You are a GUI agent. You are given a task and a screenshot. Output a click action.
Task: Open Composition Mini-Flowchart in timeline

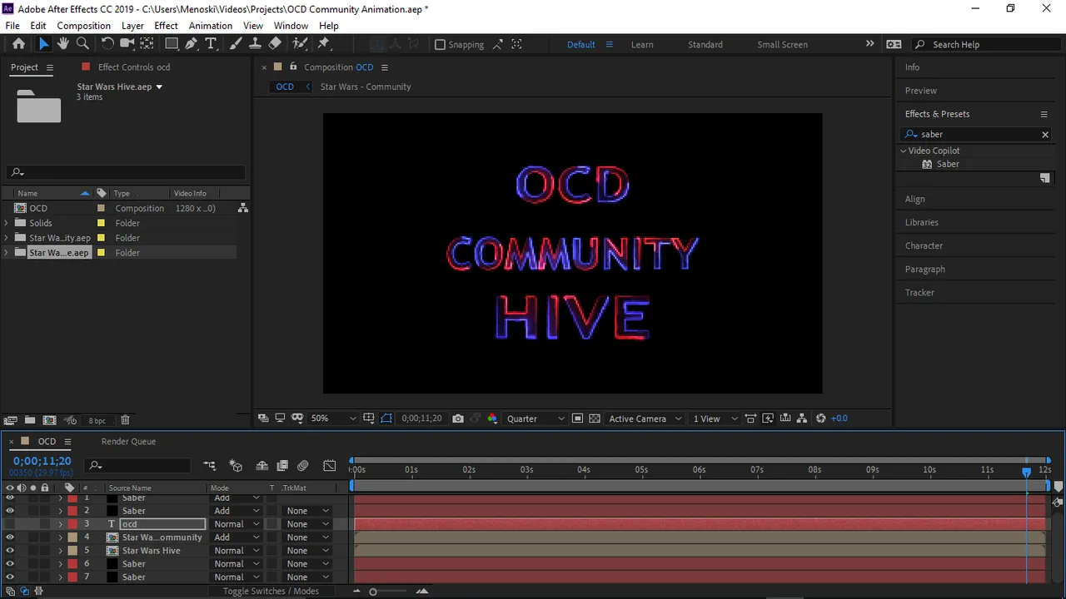209,466
